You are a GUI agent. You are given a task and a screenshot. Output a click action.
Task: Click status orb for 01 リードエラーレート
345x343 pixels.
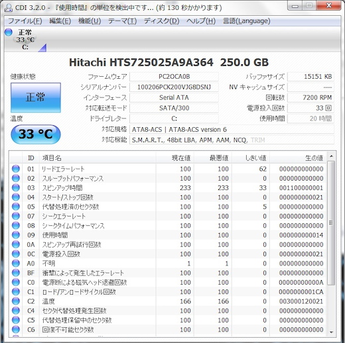tap(16, 169)
